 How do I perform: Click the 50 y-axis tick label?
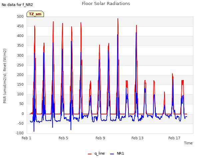[x=21, y=104]
